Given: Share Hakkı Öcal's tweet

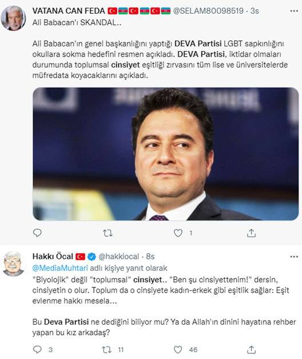Looking at the screenshot, I should coord(251,350).
